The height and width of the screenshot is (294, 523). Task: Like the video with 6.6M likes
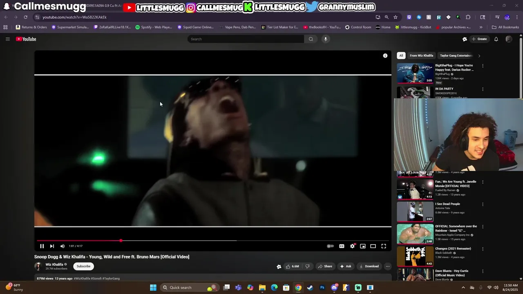[292, 266]
